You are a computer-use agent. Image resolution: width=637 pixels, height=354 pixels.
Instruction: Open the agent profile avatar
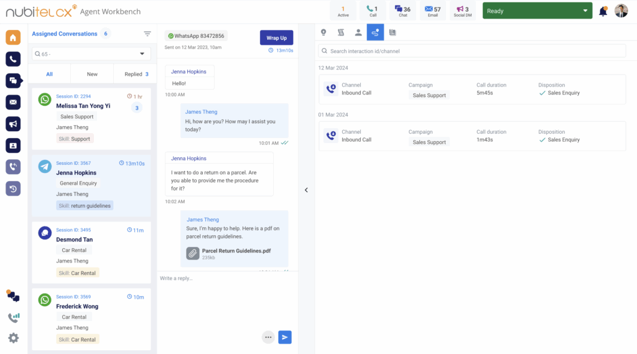[621, 11]
